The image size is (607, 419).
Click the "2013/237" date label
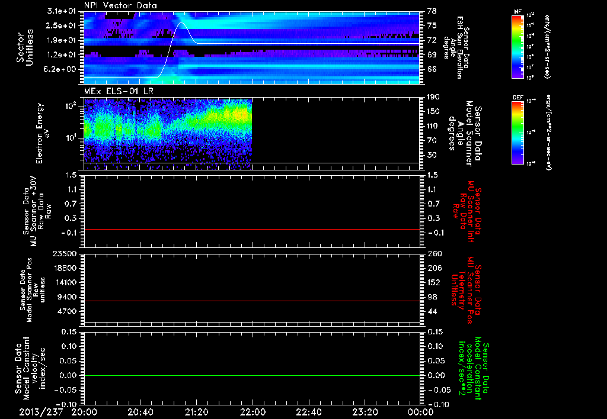pyautogui.click(x=41, y=412)
